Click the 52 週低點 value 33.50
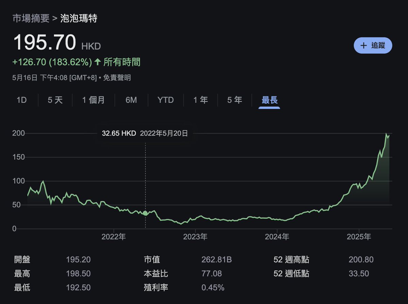 coord(359,274)
